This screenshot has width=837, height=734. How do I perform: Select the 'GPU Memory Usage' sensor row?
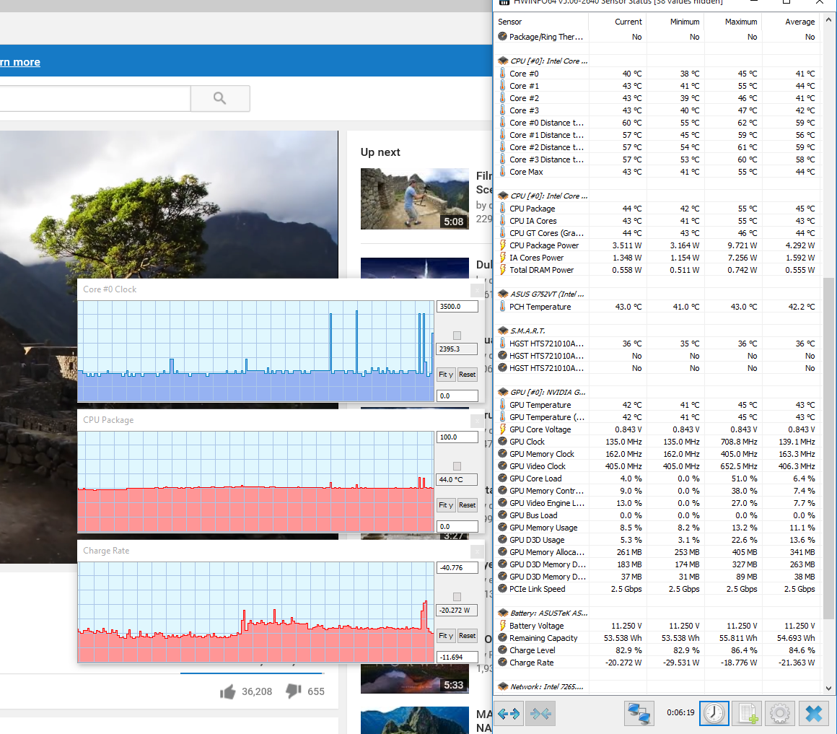click(657, 528)
